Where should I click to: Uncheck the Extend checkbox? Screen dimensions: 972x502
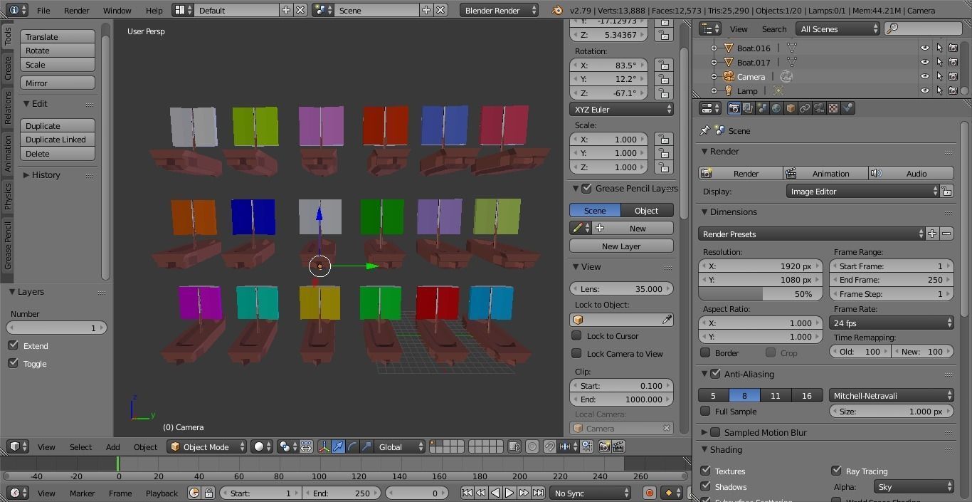point(13,345)
